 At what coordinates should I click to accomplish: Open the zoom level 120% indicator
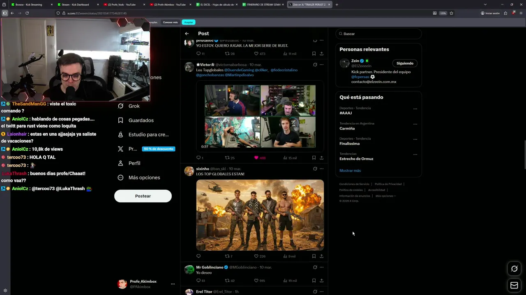pos(443,13)
